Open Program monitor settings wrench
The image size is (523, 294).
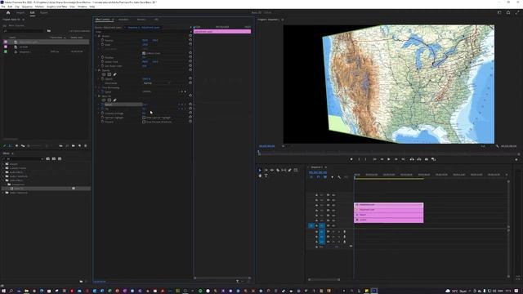point(498,146)
